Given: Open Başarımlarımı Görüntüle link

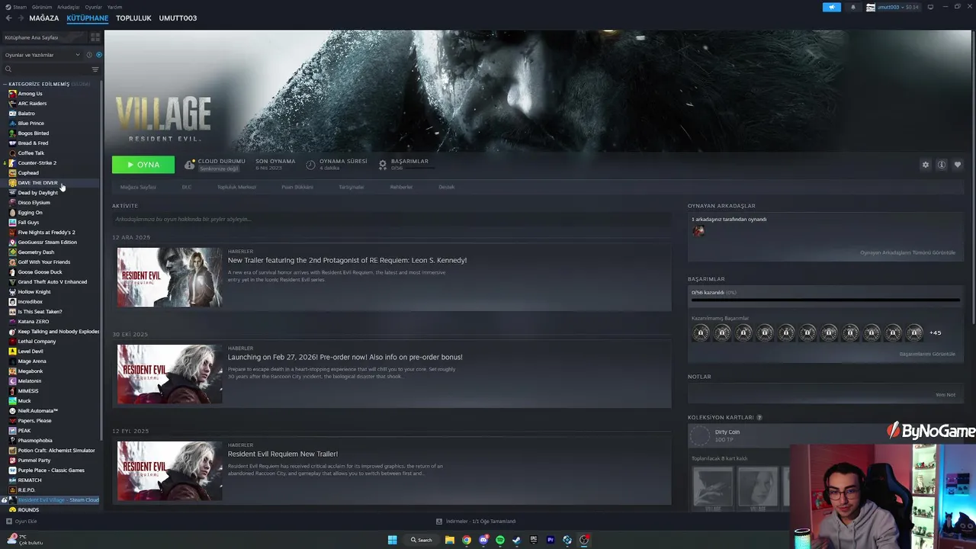Looking at the screenshot, I should click(x=927, y=354).
